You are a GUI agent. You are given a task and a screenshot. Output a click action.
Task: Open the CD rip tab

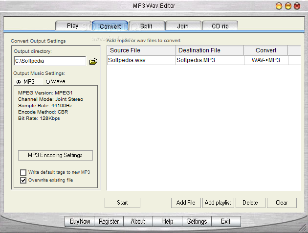coord(220,26)
